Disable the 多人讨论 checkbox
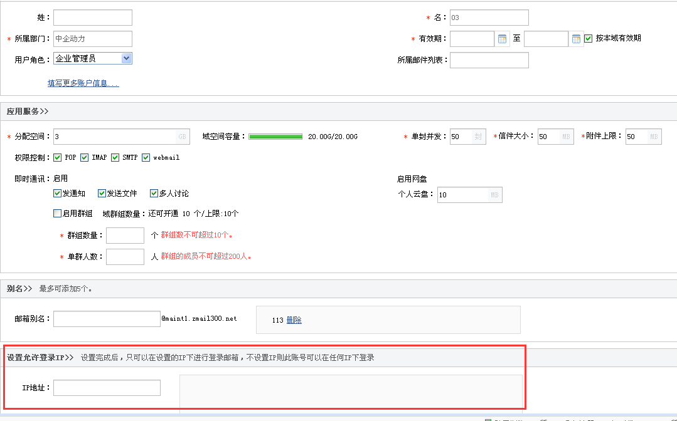The image size is (677, 421). tap(154, 194)
